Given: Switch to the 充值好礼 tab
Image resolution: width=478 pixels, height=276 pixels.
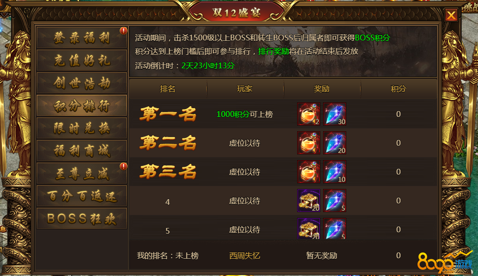Looking at the screenshot, I should pos(82,61).
